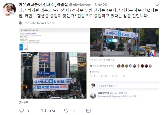The width and height of the screenshot is (162, 115).
Task: Like the tweet with the heart icon
Action: click(66, 111)
